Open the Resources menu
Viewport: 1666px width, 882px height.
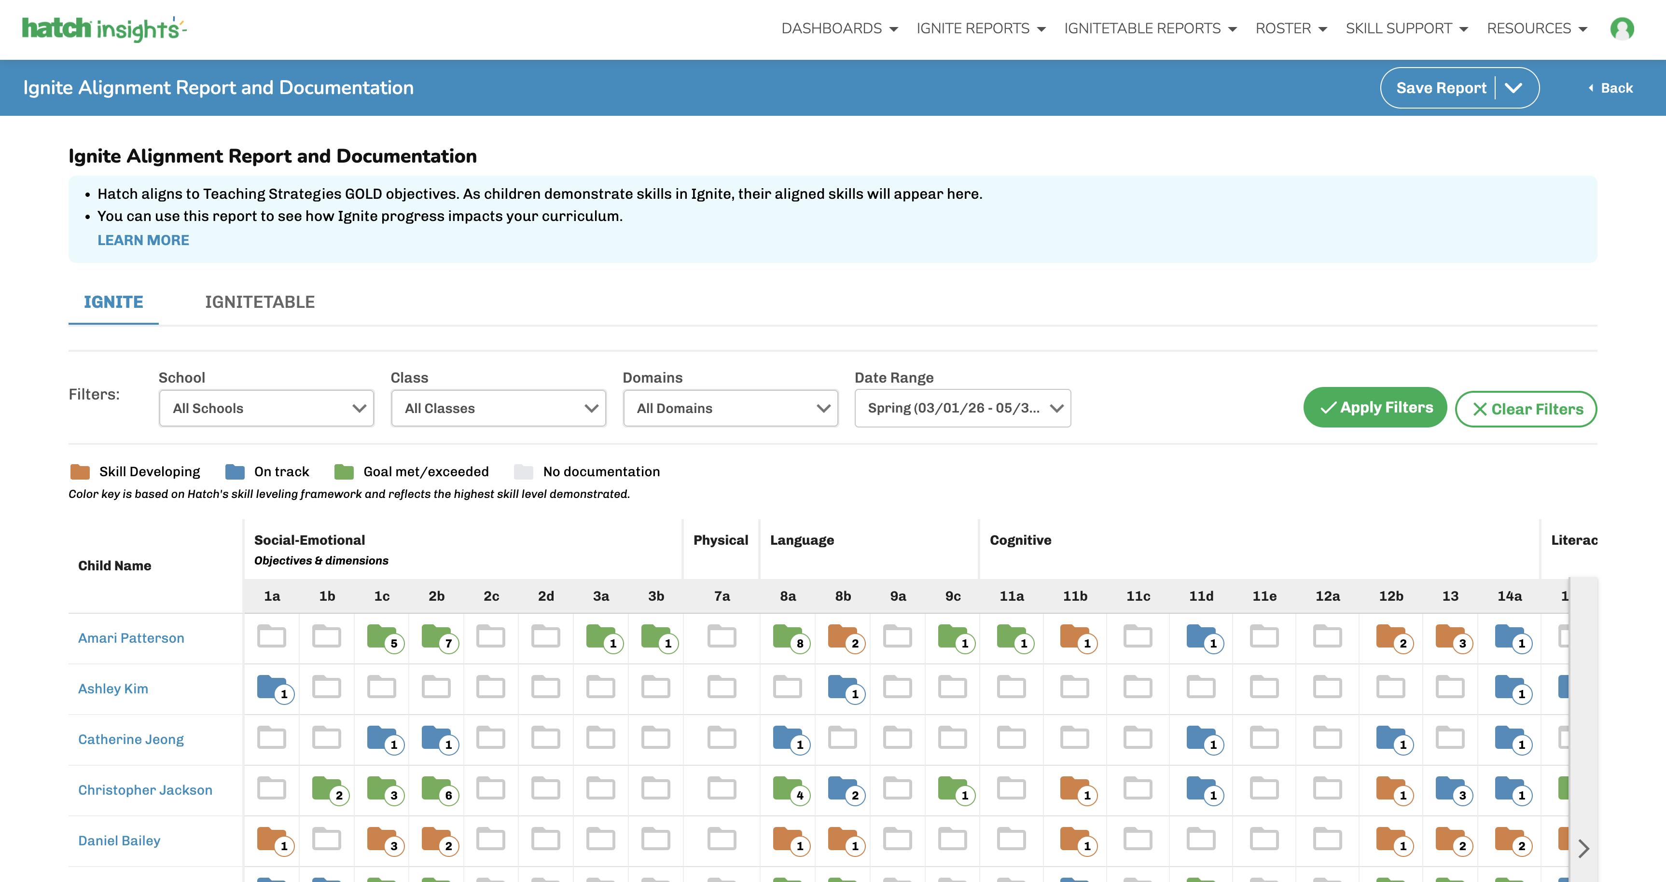(1537, 28)
